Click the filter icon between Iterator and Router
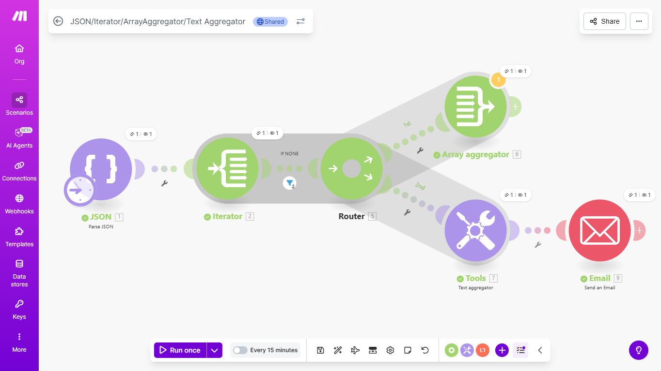Viewport: 661px width, 371px height. point(290,183)
